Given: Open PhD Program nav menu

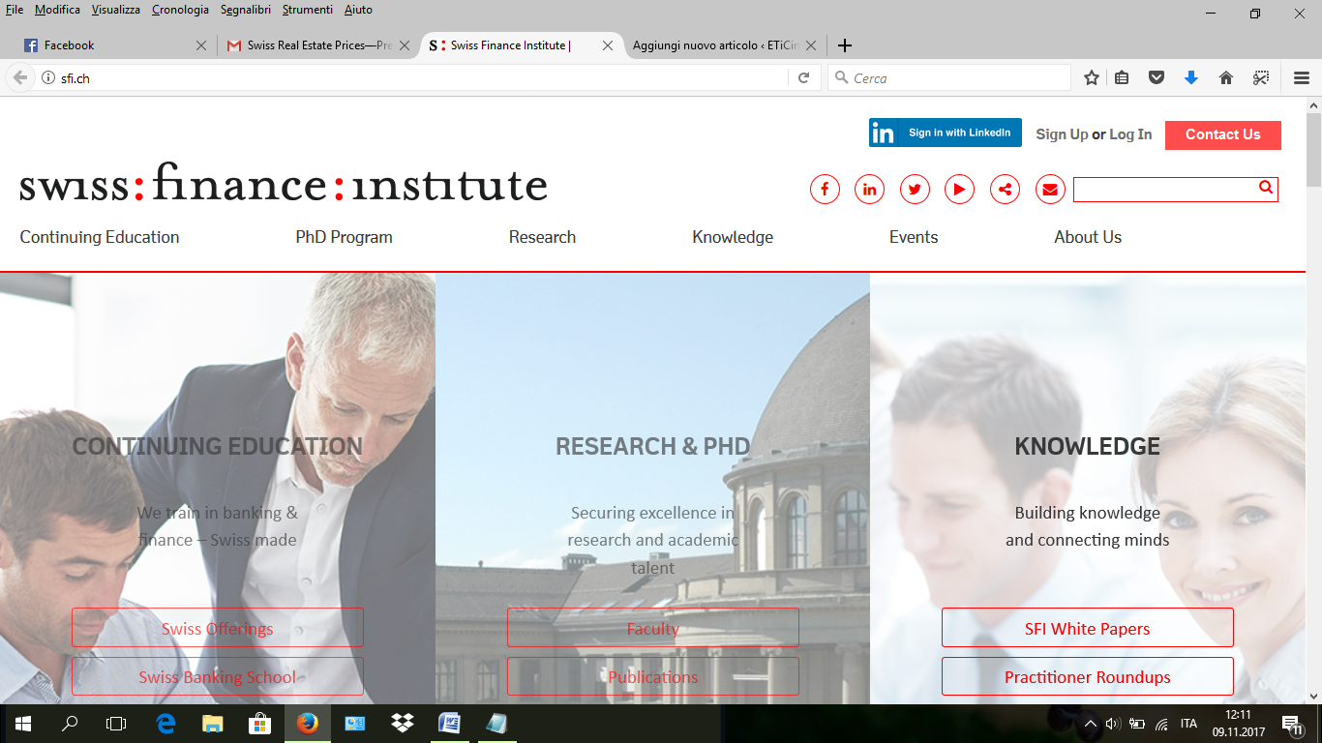Looking at the screenshot, I should (345, 237).
